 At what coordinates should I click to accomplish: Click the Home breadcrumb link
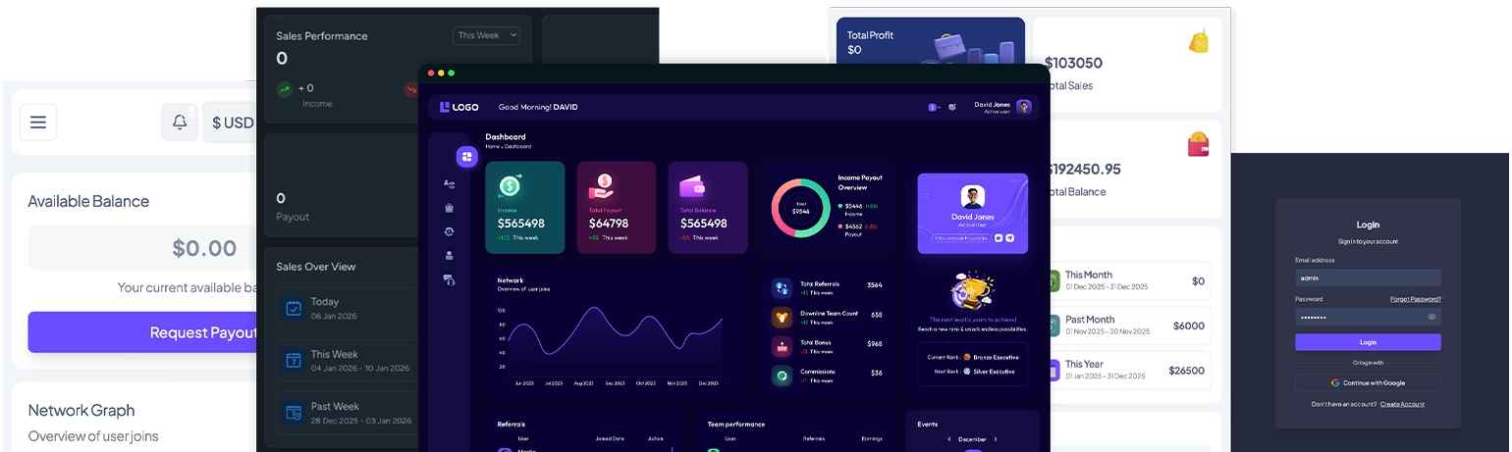point(492,146)
